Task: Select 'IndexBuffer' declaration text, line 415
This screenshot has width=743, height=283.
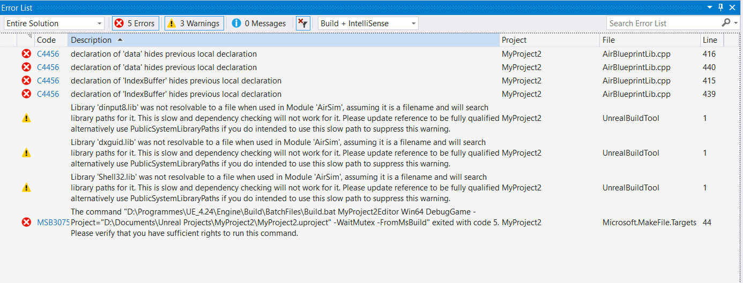Action: pos(176,81)
